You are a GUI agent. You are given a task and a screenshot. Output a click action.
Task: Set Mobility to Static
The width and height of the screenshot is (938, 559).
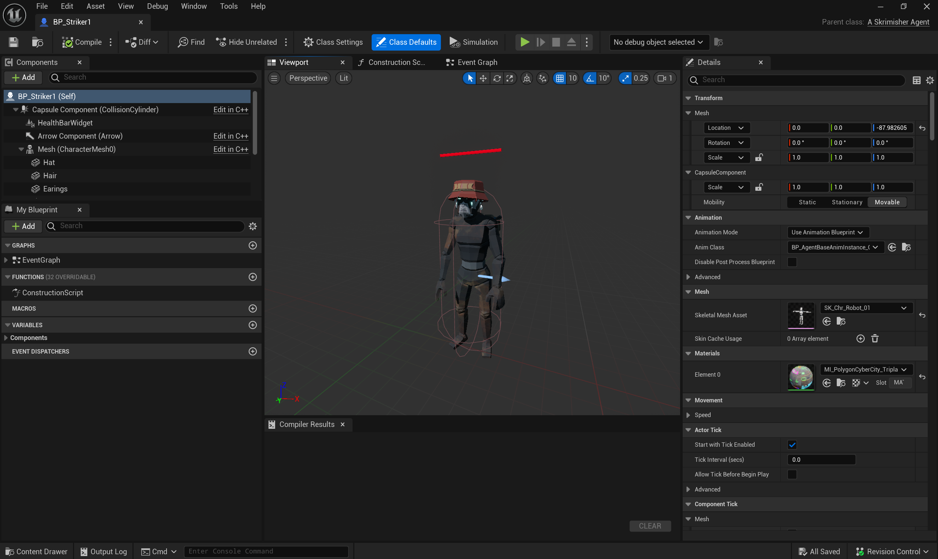click(807, 202)
